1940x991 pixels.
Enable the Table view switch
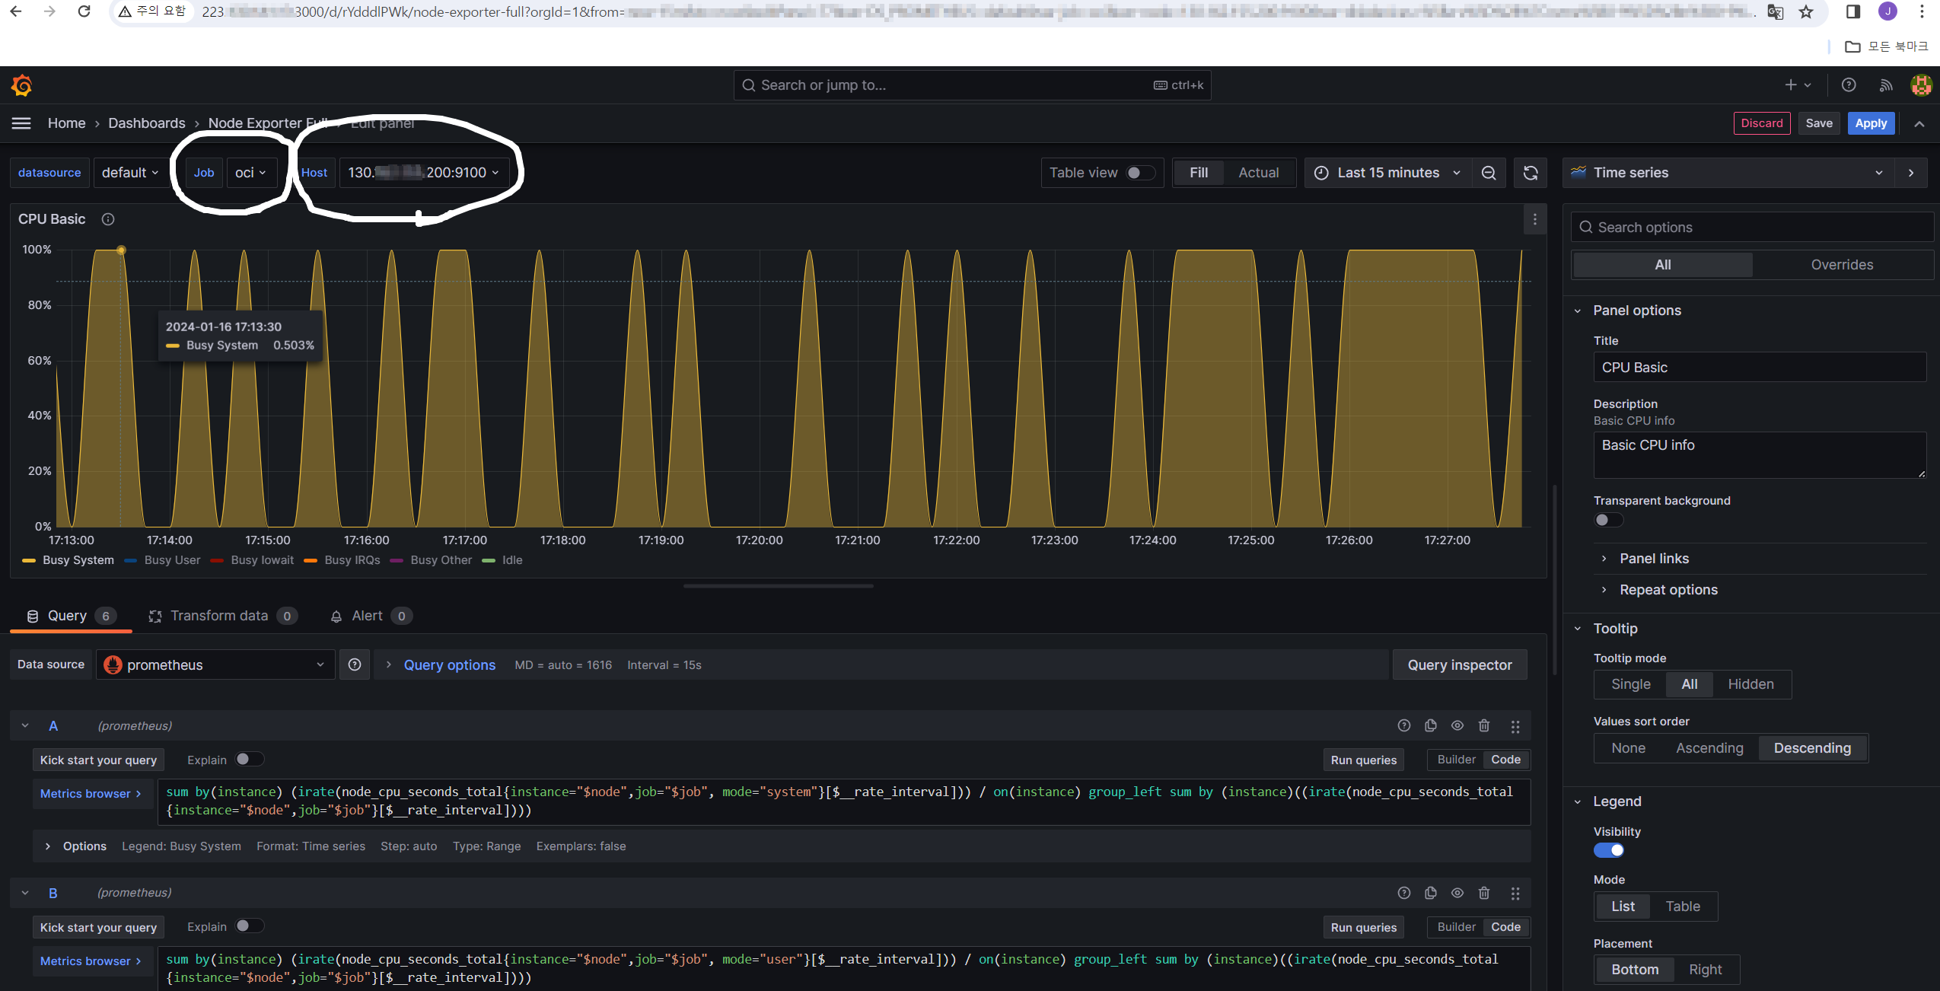click(1139, 173)
